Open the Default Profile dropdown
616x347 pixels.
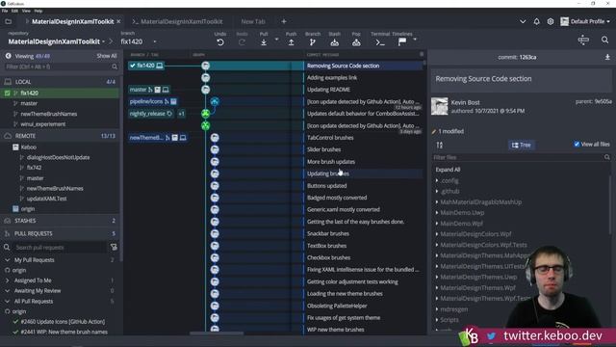[585, 21]
